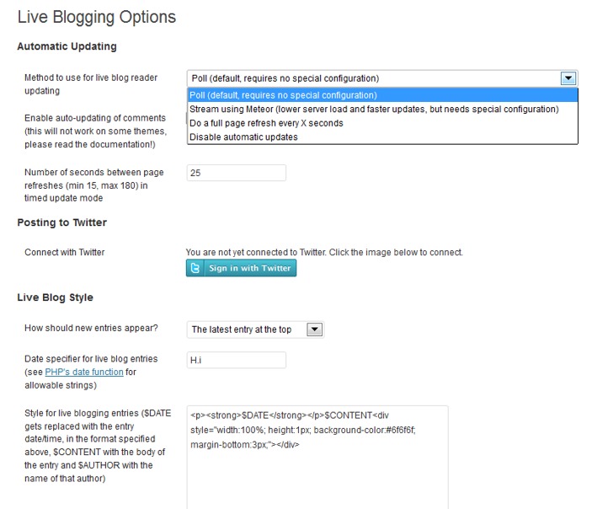Click Number of seconds between page refreshes label
This screenshot has height=509, width=592.
94,185
